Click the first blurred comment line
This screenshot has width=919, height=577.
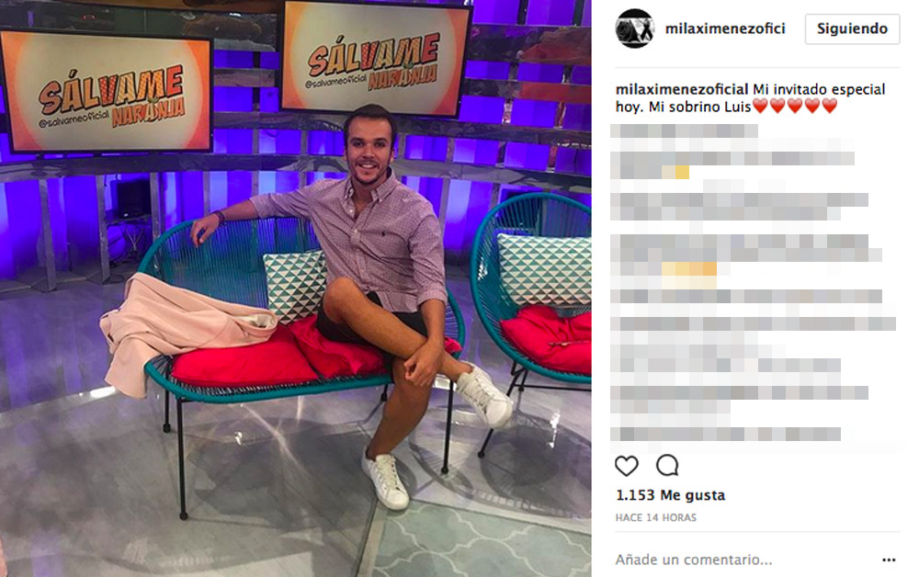pos(684,130)
